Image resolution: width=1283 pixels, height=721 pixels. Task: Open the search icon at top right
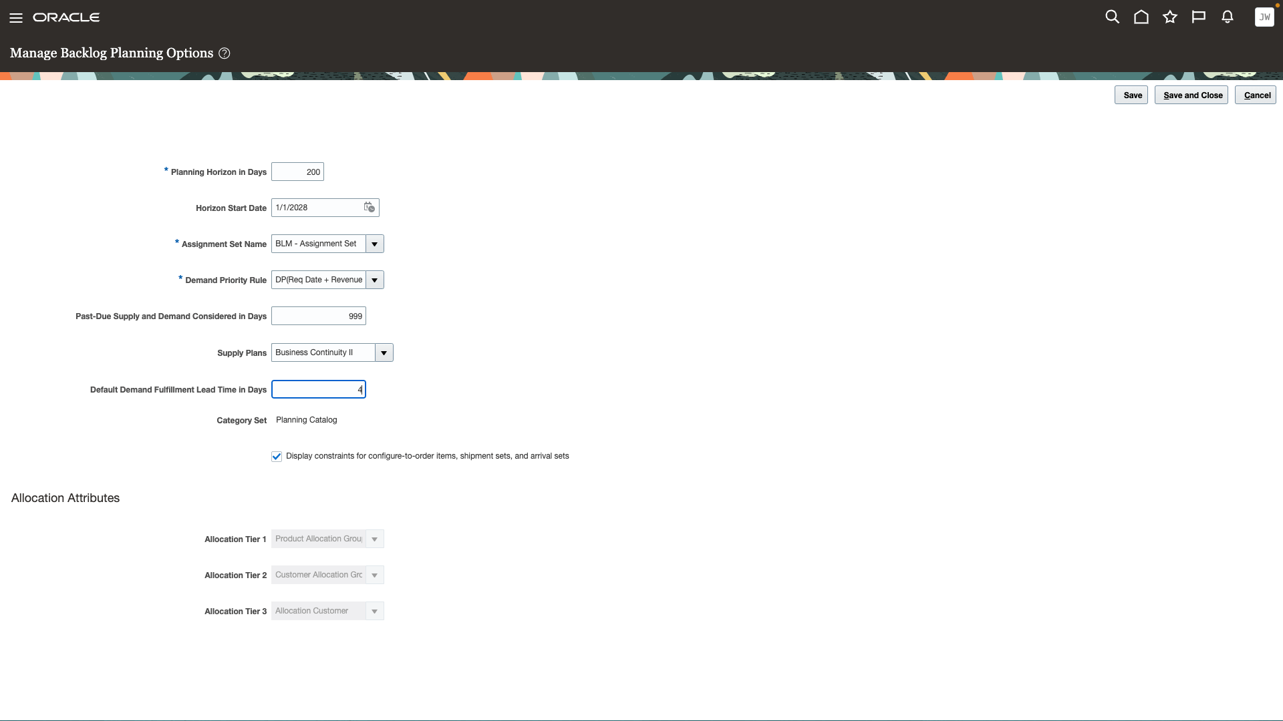click(x=1113, y=17)
